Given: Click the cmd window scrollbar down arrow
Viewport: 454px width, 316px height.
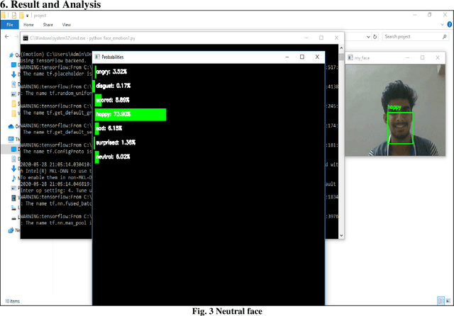Looking at the screenshot, I should point(341,236).
